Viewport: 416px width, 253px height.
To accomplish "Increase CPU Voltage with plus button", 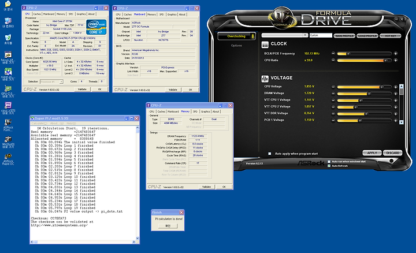I will pos(396,87).
